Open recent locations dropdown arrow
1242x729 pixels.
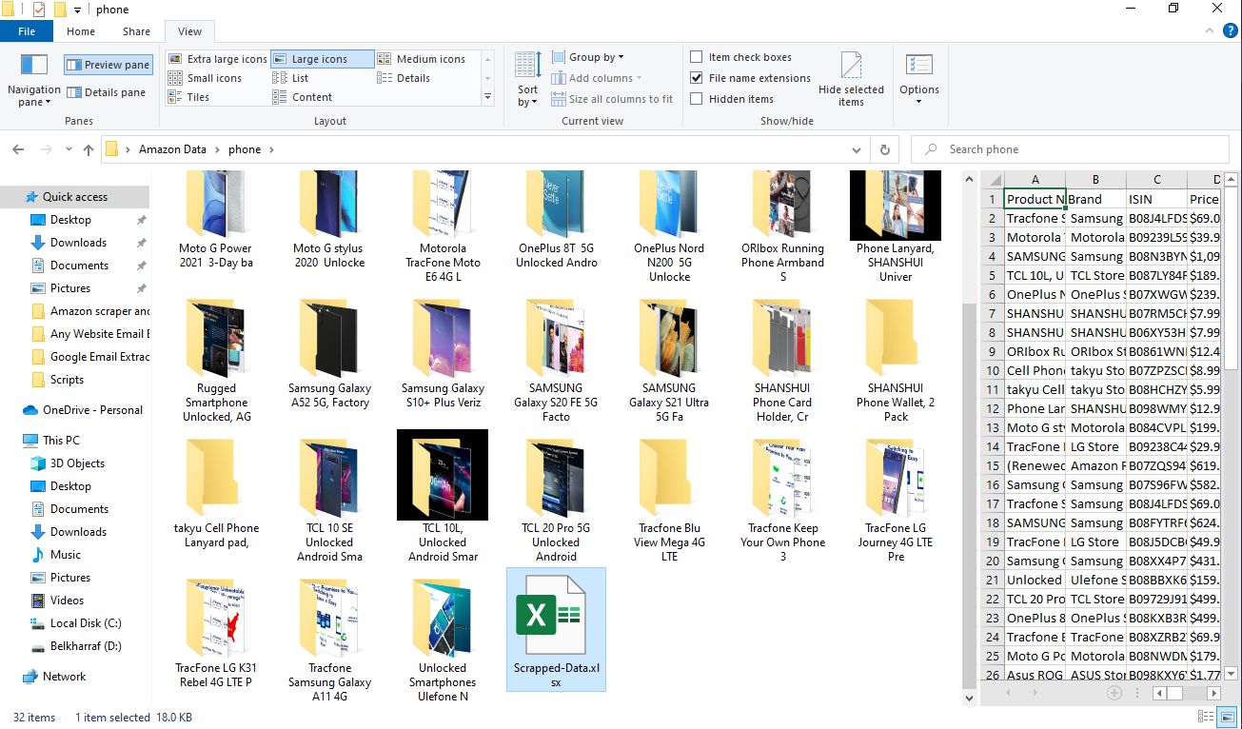pyautogui.click(x=68, y=149)
